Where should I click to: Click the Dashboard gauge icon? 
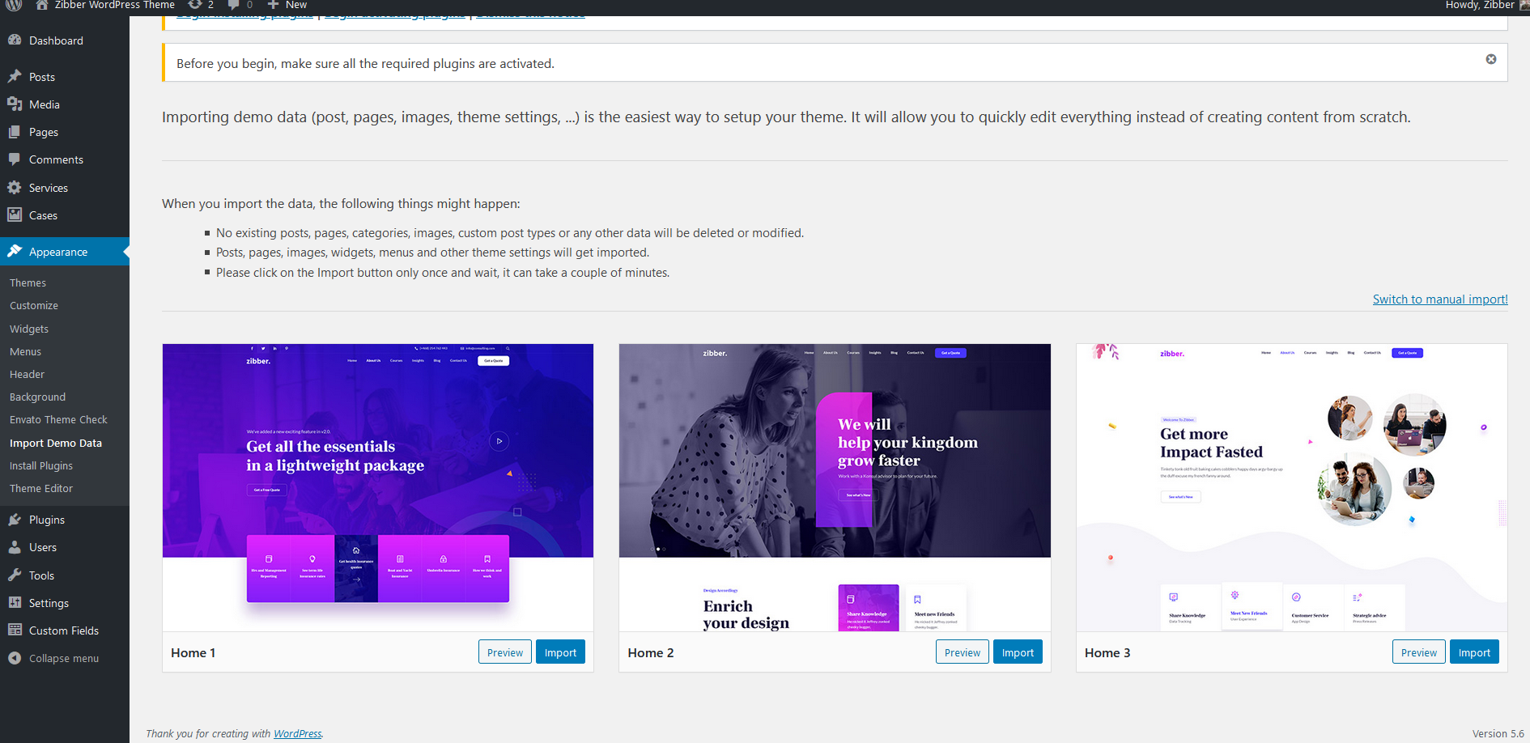[x=15, y=40]
